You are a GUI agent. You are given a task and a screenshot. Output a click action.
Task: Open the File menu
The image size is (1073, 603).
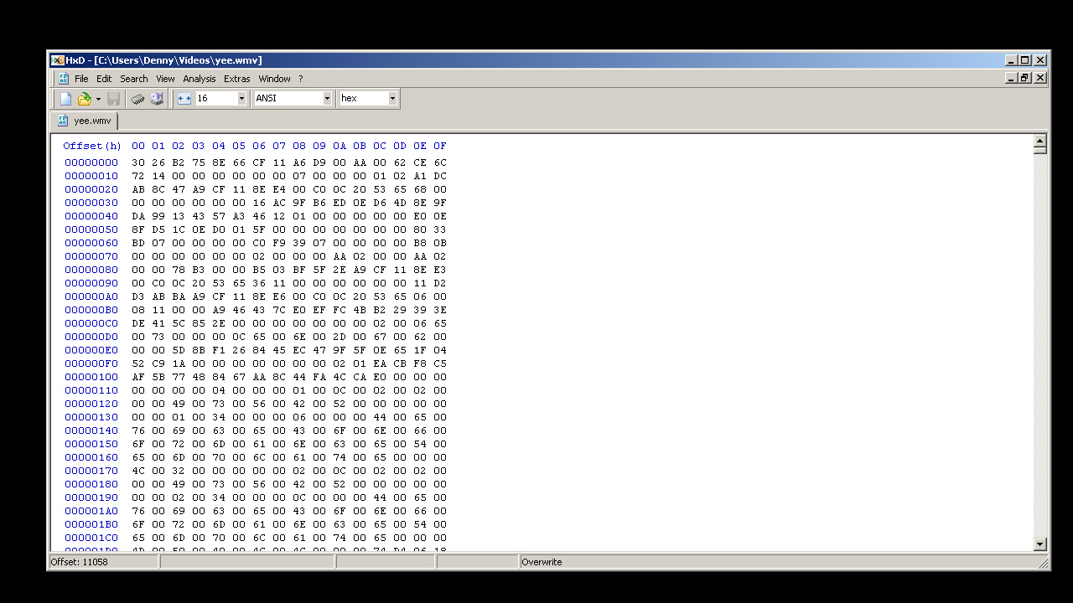click(x=81, y=79)
